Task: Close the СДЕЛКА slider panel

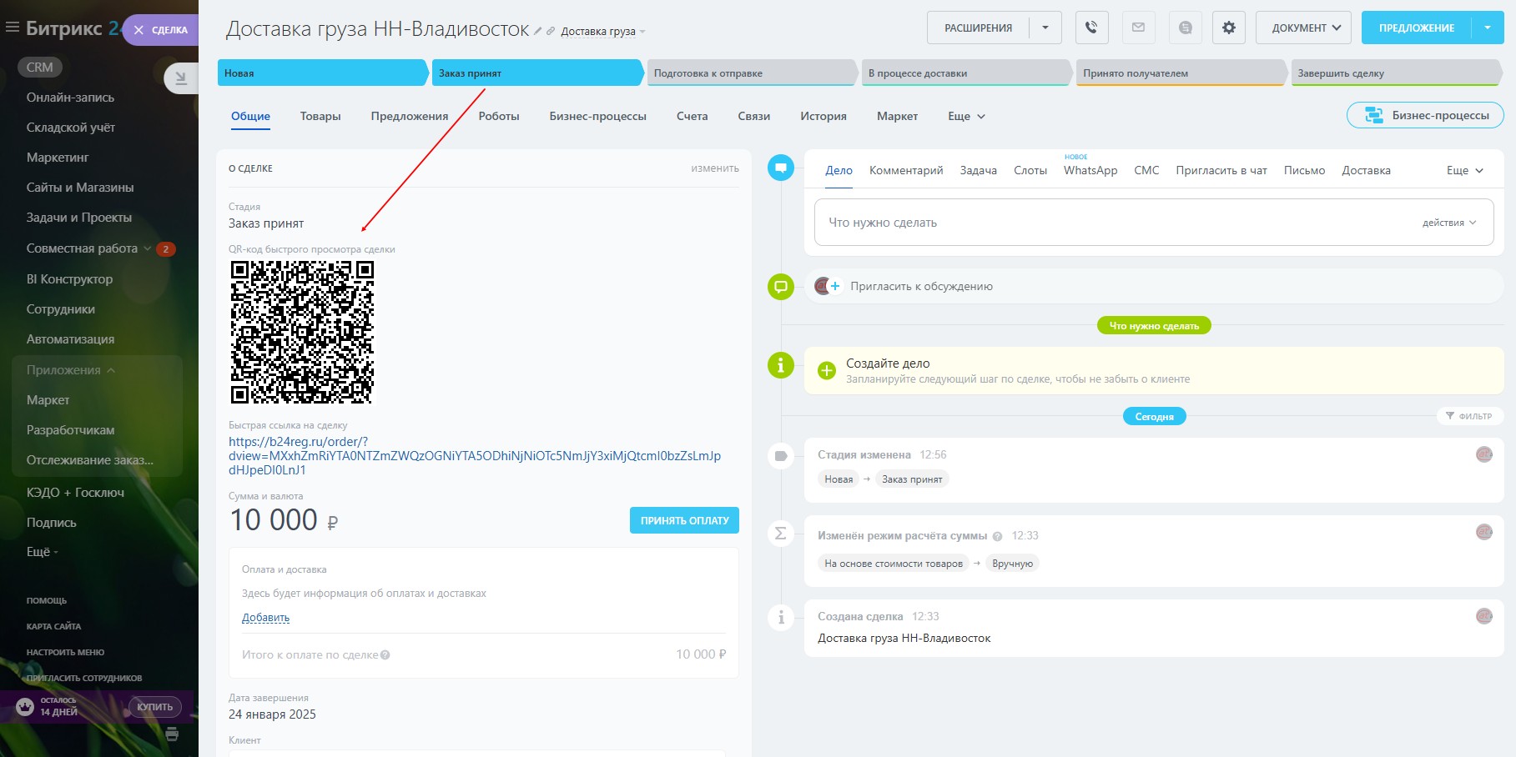Action: tap(139, 30)
